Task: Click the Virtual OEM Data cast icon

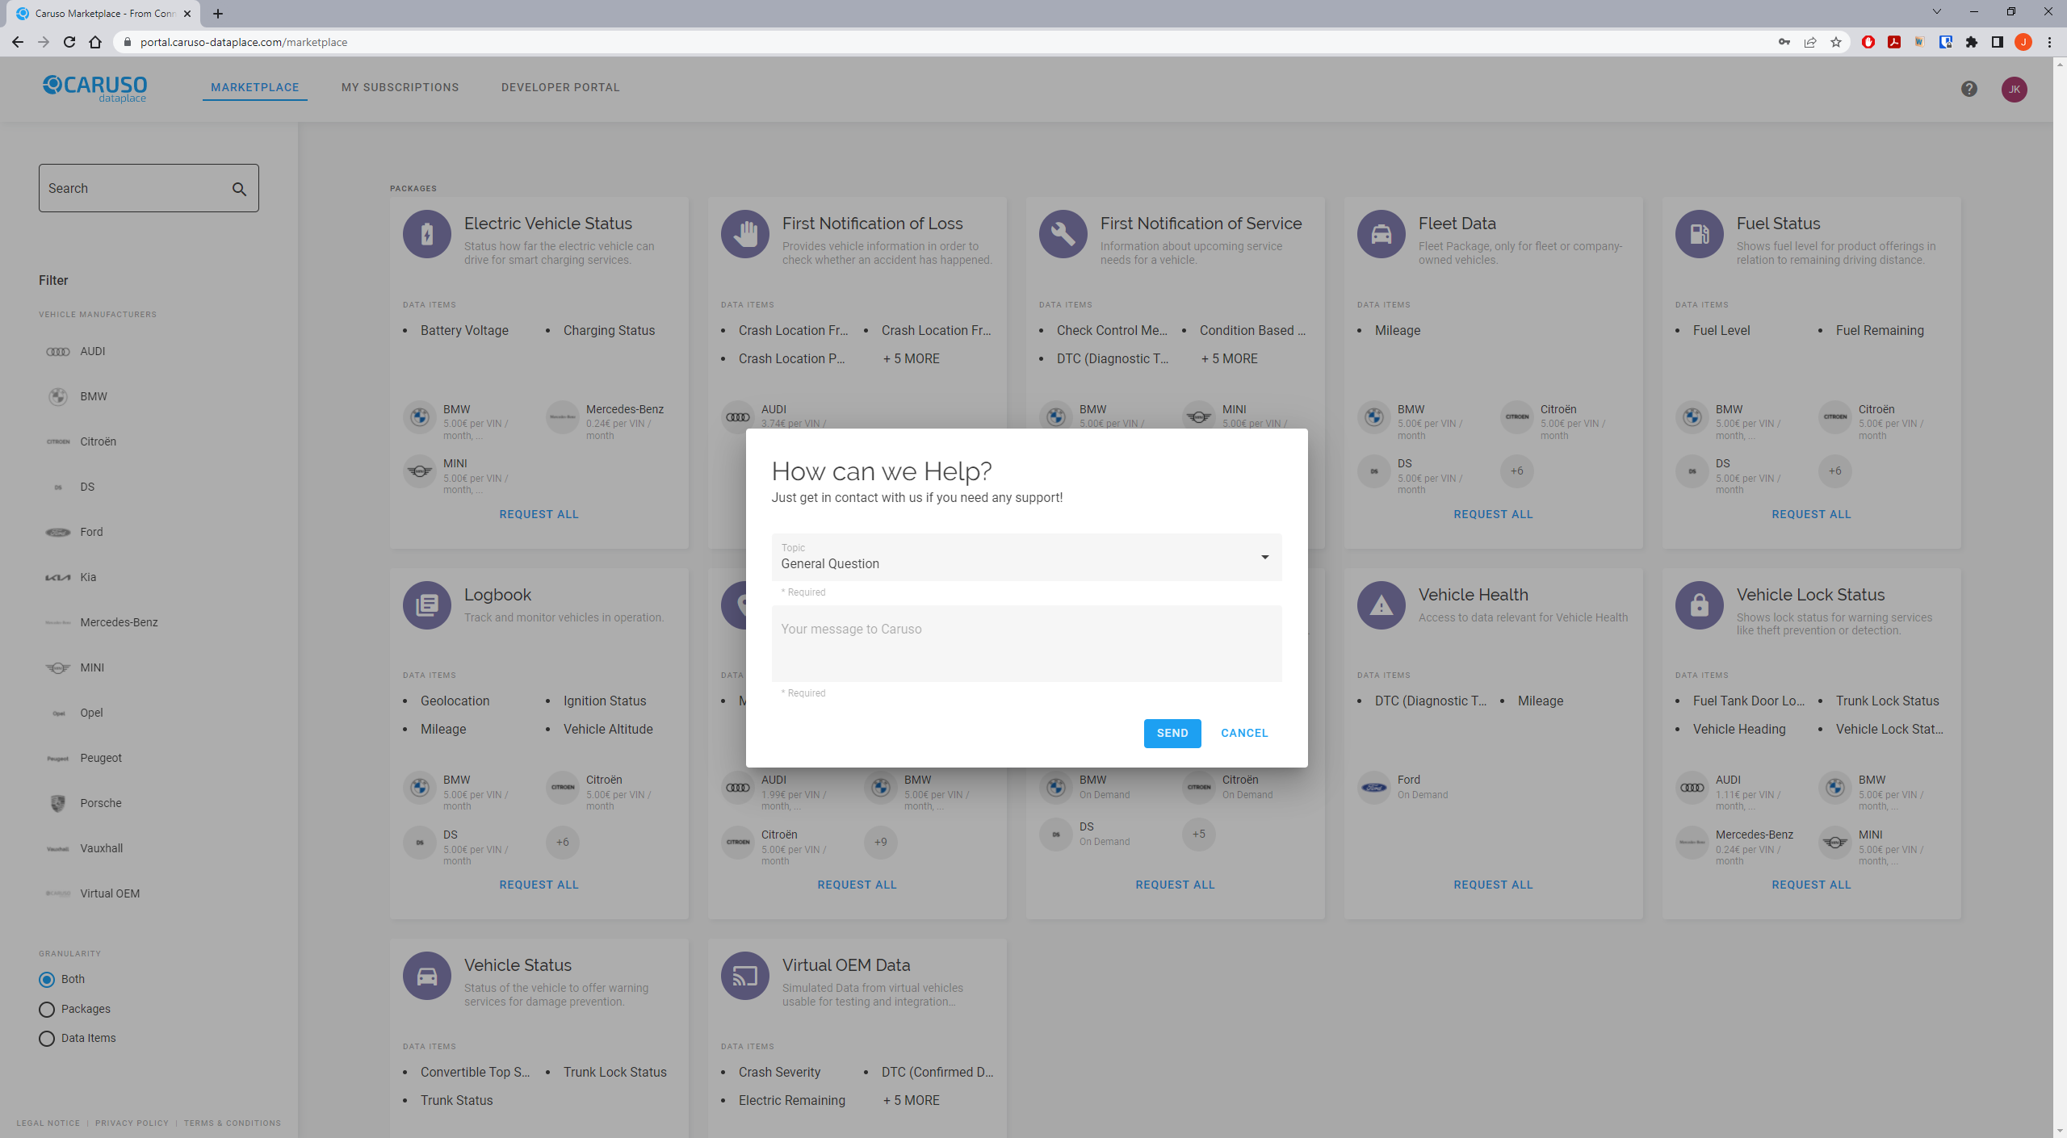Action: [x=745, y=976]
